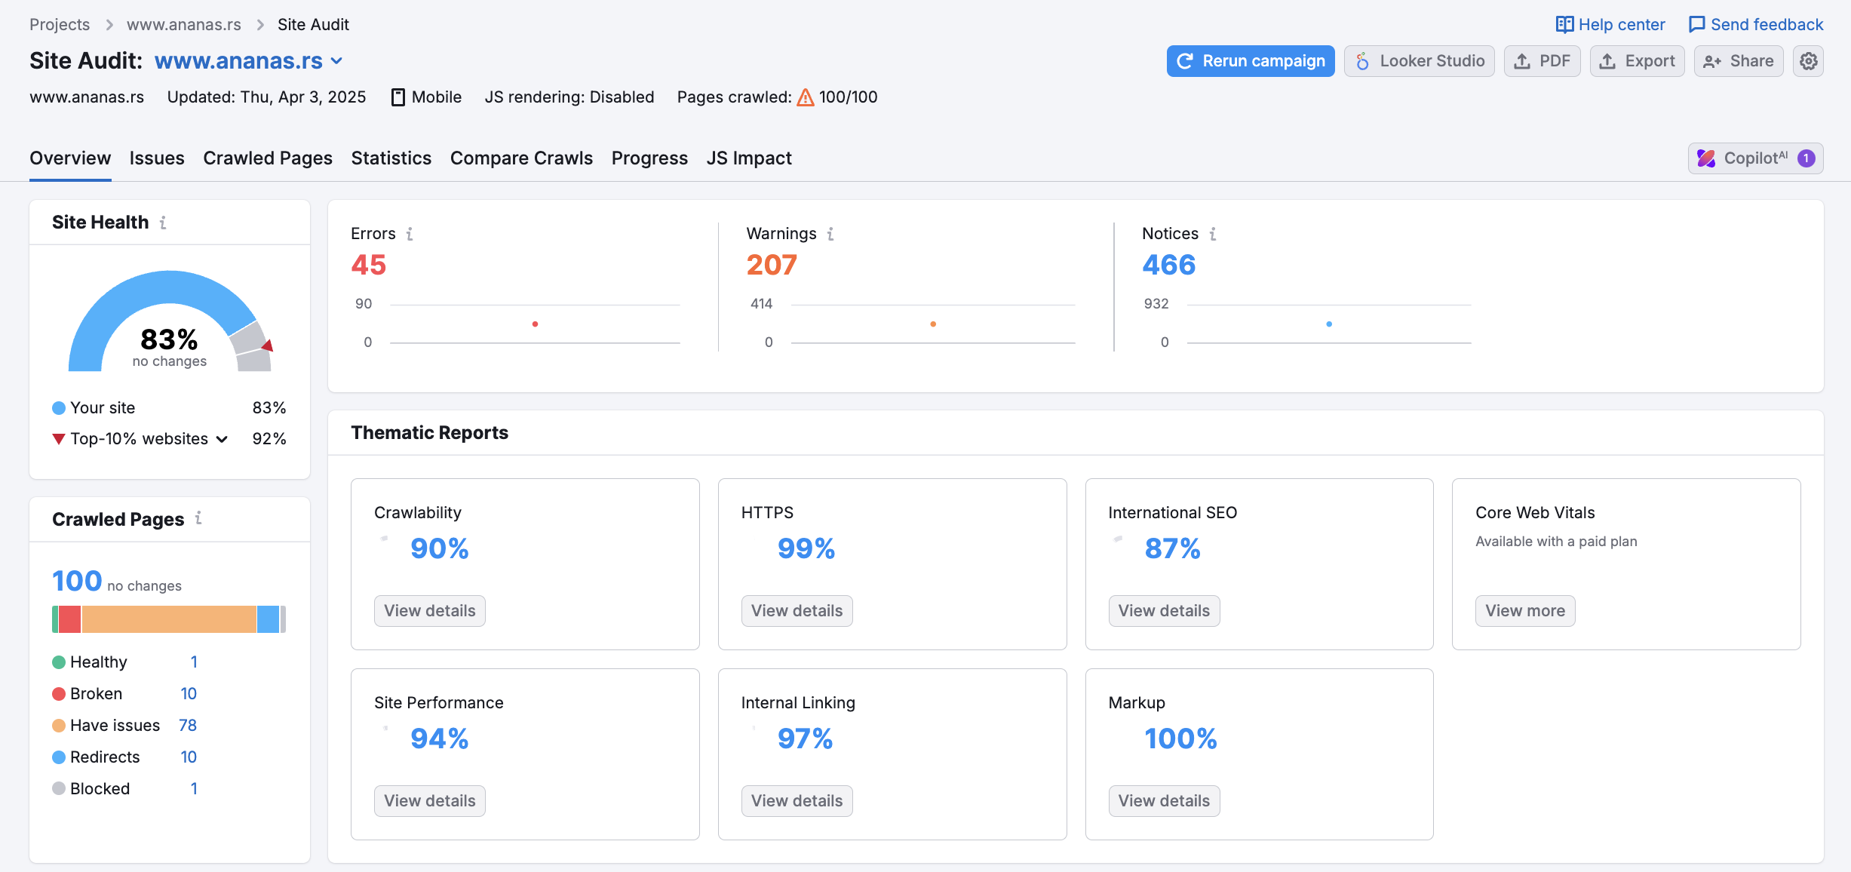Click the Notices info icon

click(1213, 234)
